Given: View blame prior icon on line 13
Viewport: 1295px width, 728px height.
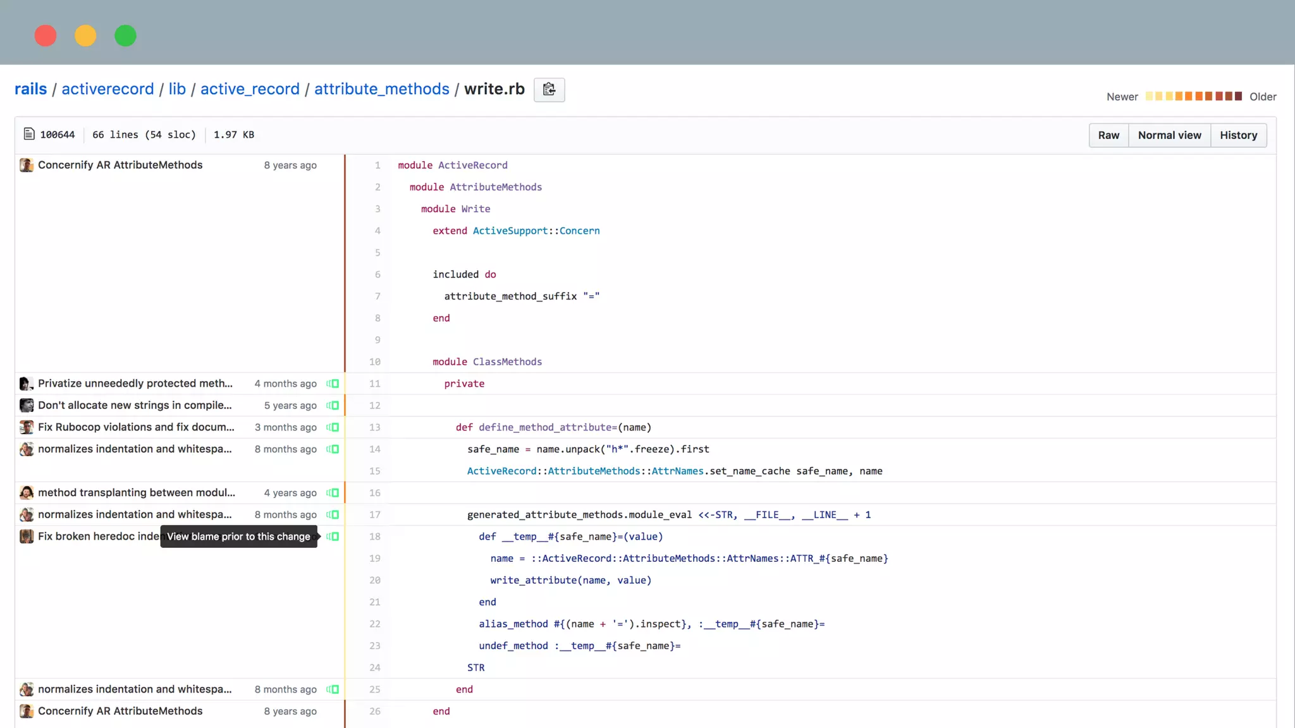Looking at the screenshot, I should 333,427.
